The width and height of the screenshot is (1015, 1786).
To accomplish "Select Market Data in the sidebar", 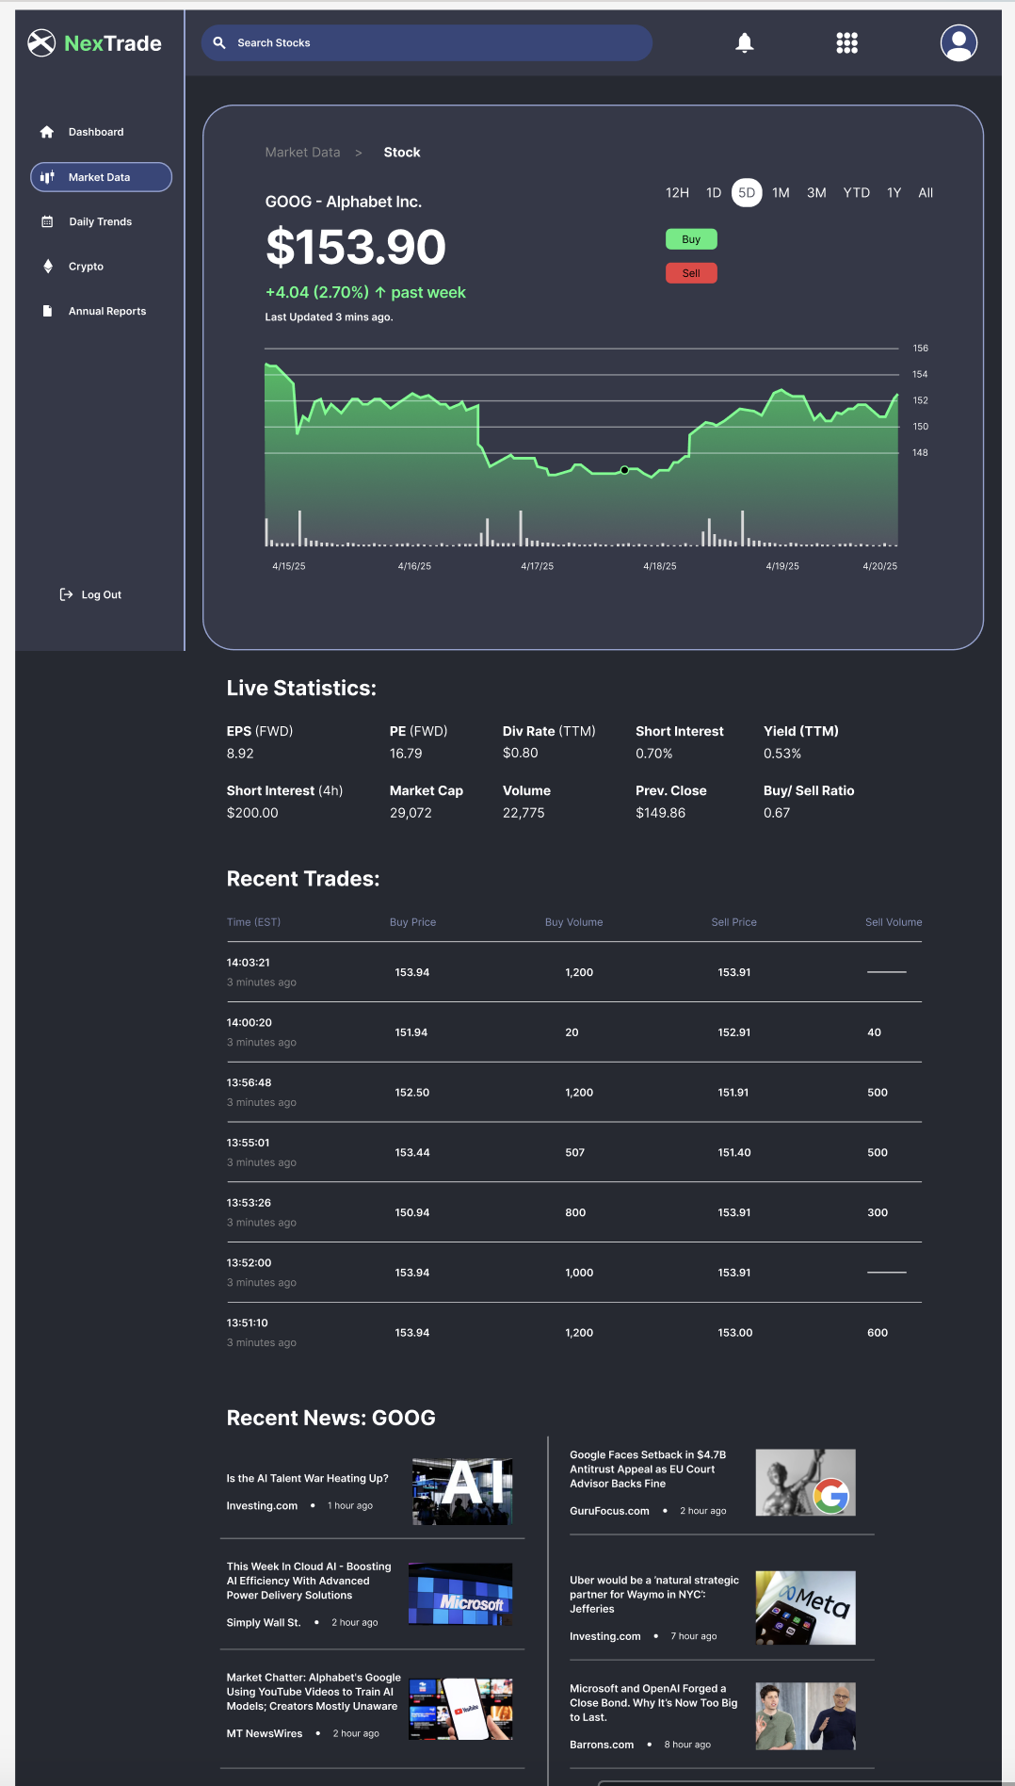I will click(101, 177).
